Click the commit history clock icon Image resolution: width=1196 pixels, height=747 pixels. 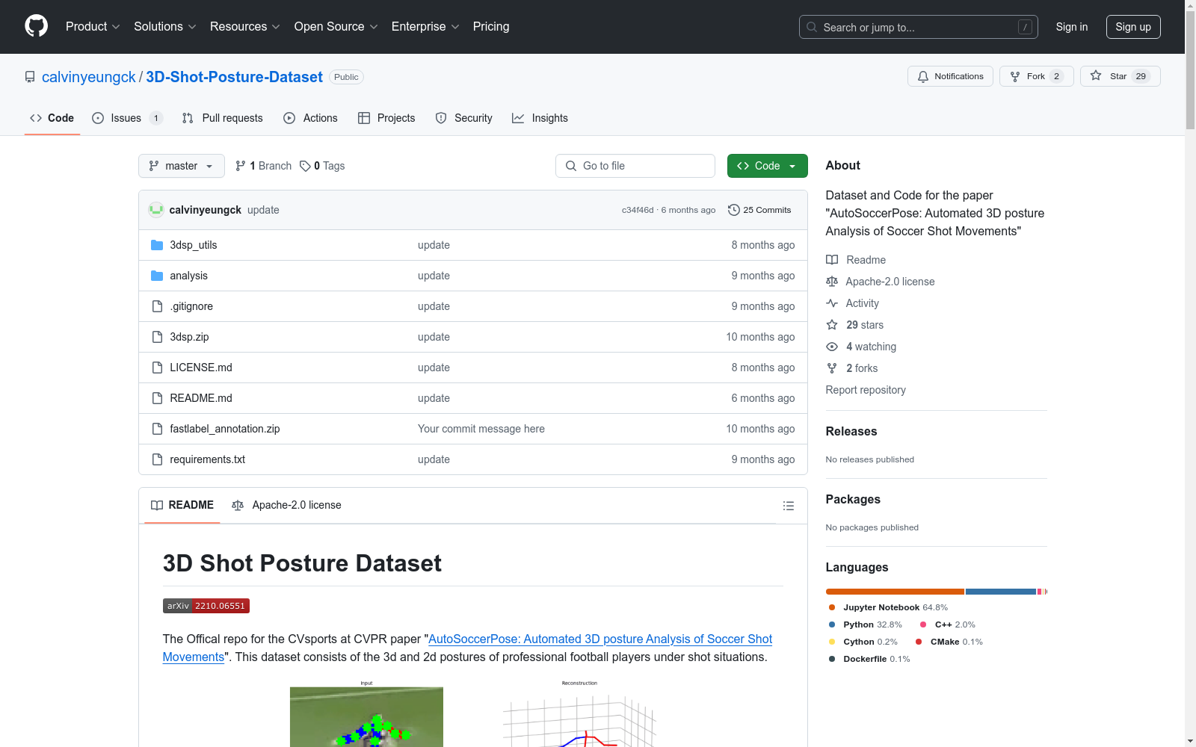click(734, 210)
